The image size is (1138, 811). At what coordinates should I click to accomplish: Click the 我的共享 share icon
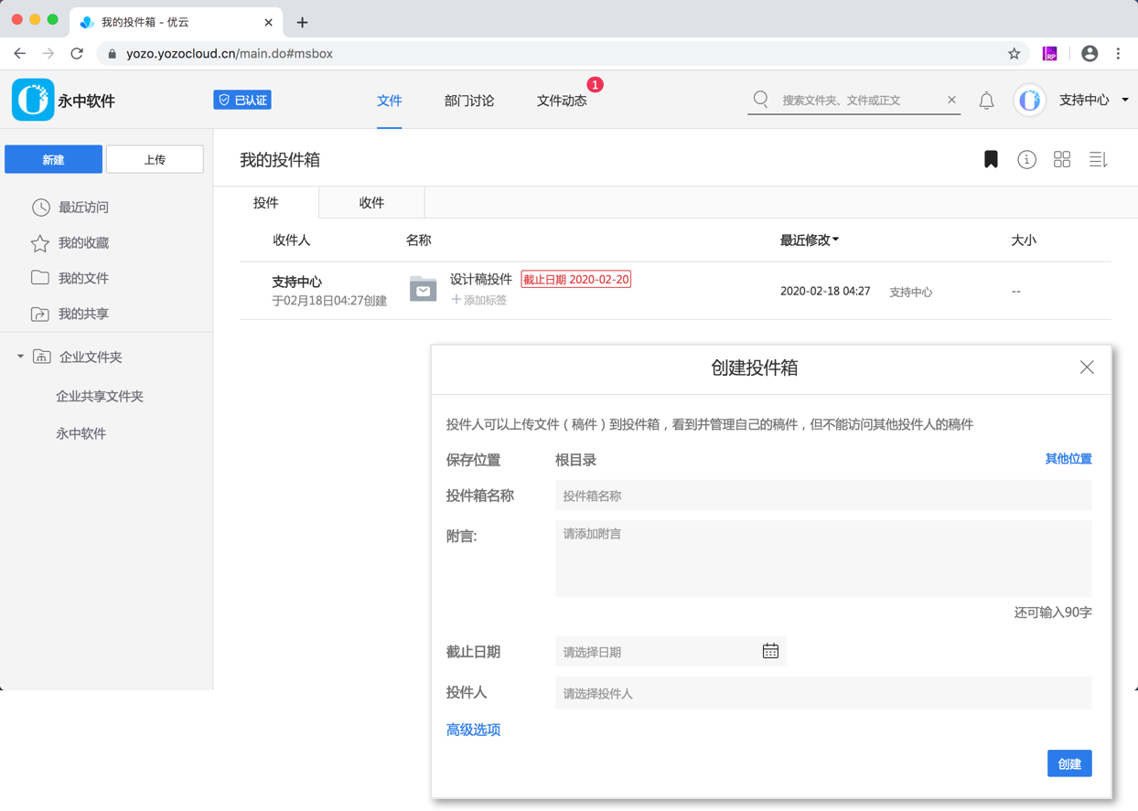pyautogui.click(x=40, y=314)
